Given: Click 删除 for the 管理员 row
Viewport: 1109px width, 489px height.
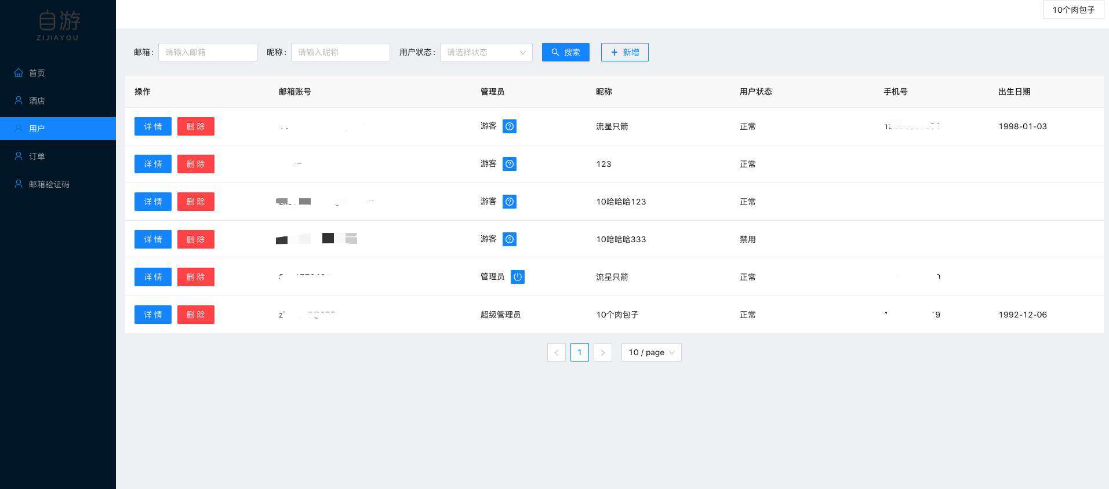Looking at the screenshot, I should [x=196, y=277].
